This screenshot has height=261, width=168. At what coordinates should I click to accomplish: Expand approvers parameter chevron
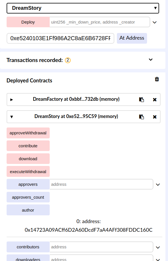click(158, 184)
